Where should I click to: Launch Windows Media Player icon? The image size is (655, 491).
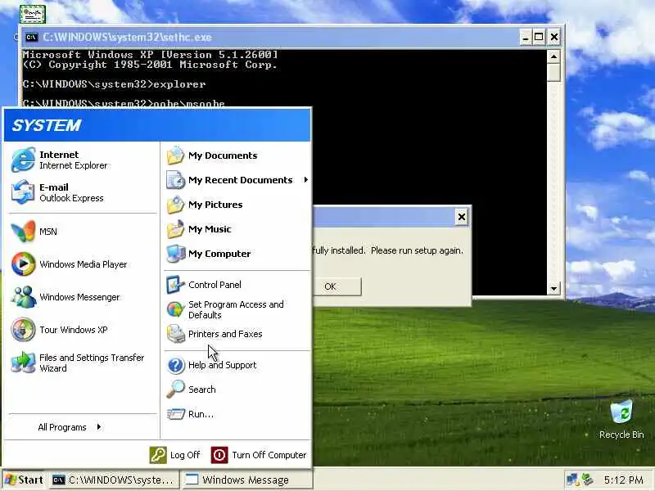23,264
